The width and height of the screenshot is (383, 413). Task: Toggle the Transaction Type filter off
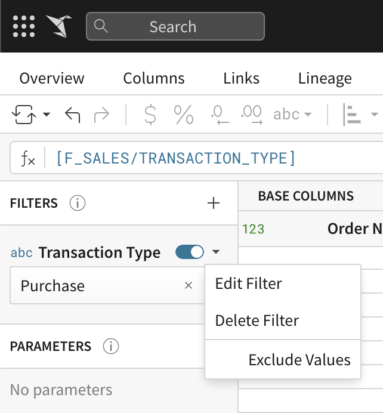(x=190, y=252)
